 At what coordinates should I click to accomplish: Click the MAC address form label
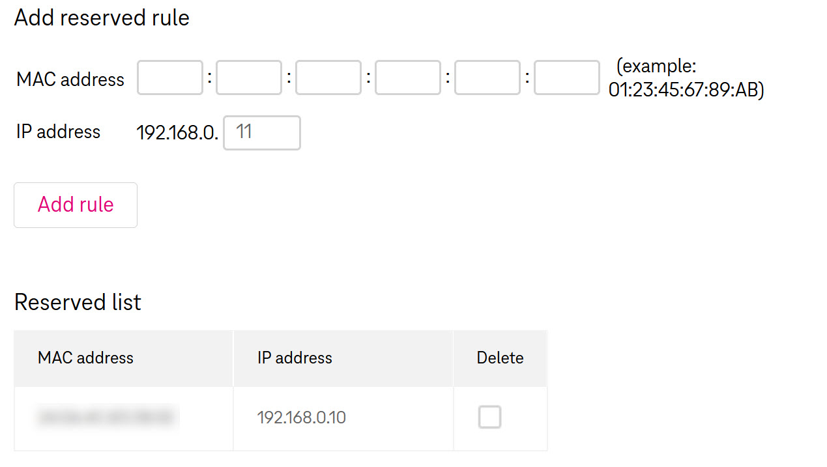[x=70, y=79]
